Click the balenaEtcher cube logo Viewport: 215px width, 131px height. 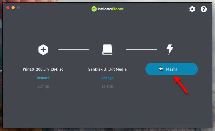point(94,9)
